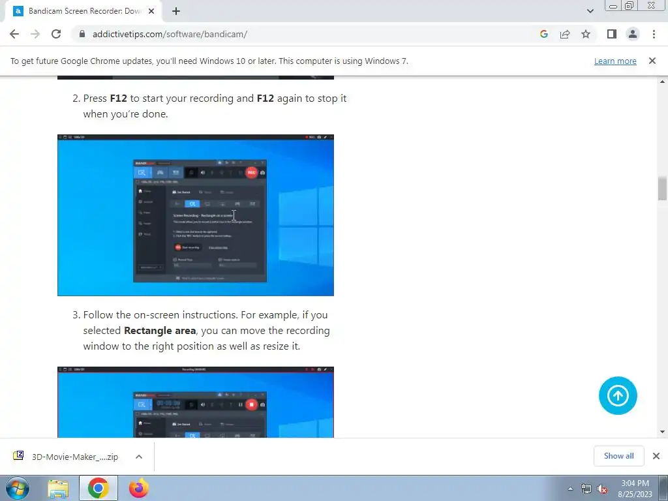Click the page scrollbar thumb
Image resolution: width=668 pixels, height=501 pixels.
click(x=662, y=189)
